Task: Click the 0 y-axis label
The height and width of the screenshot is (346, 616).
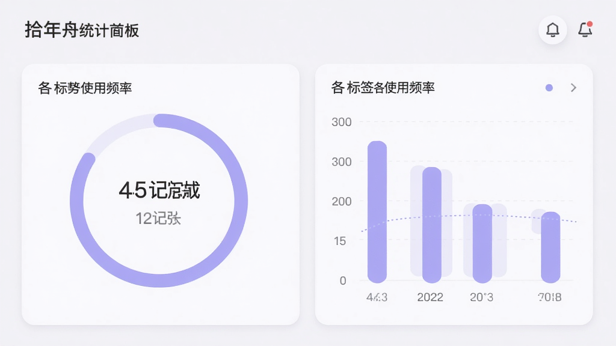Action: pos(343,281)
